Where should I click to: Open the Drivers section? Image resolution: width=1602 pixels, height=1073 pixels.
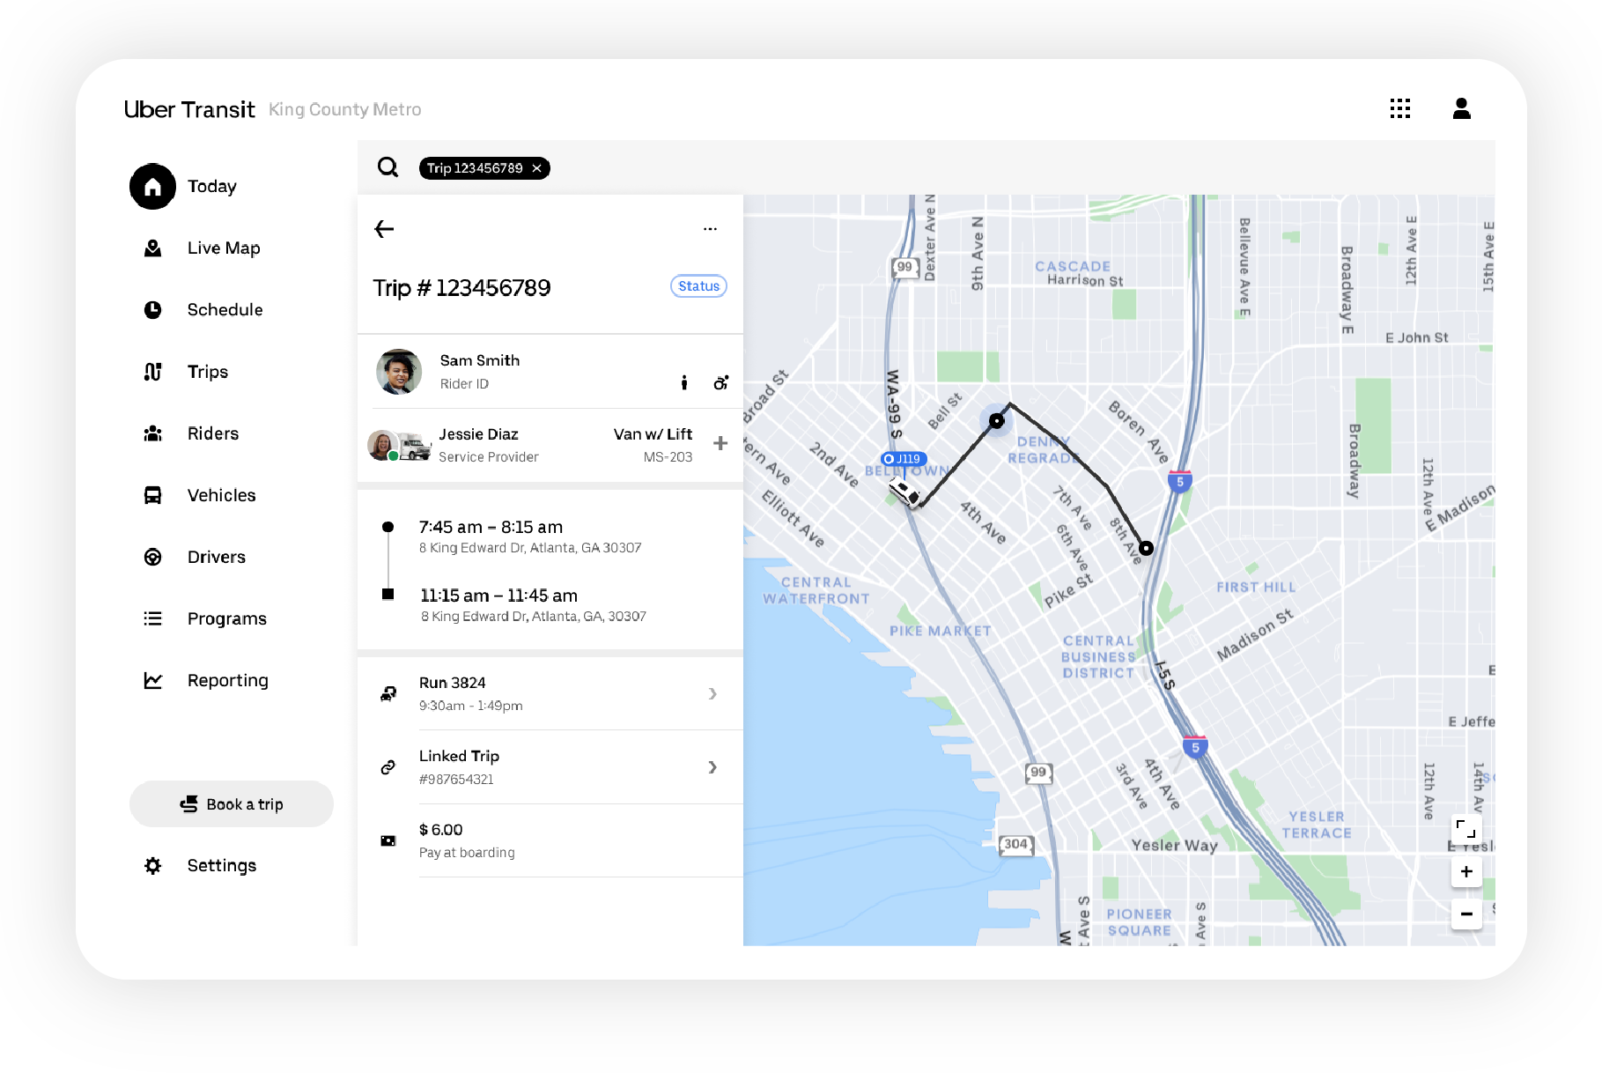(215, 556)
